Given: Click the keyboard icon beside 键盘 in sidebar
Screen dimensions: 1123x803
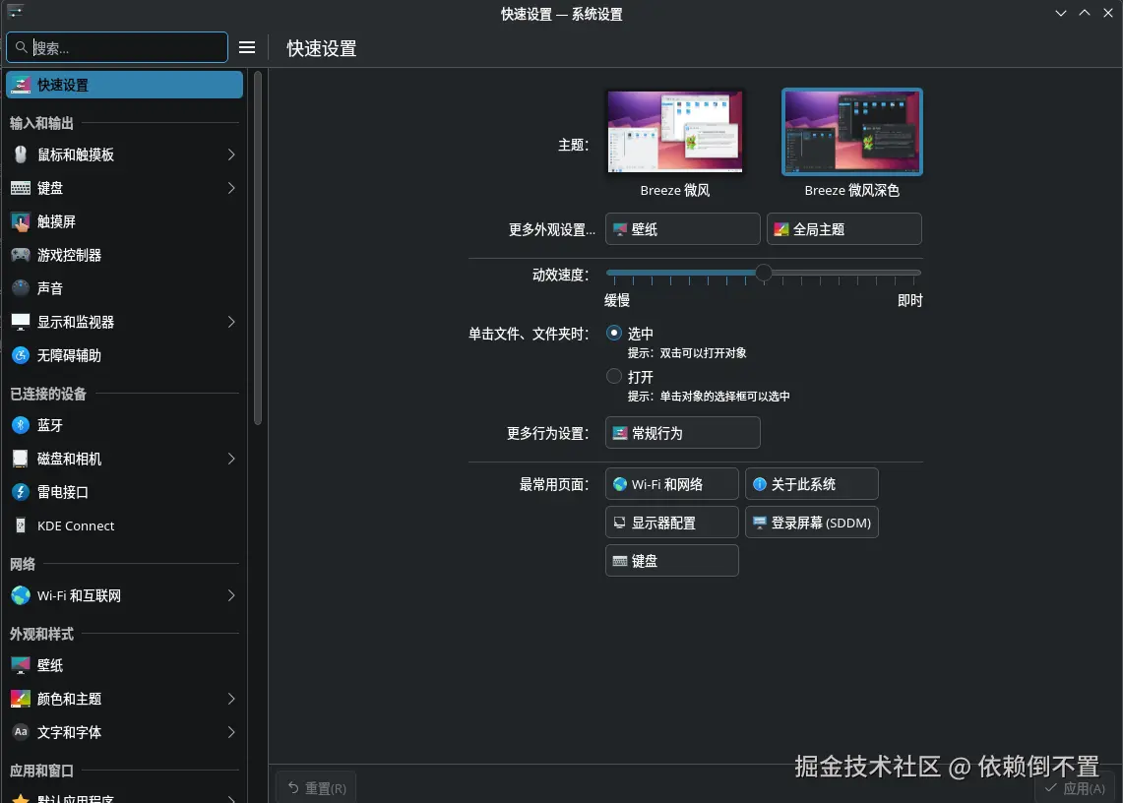Looking at the screenshot, I should pyautogui.click(x=21, y=188).
